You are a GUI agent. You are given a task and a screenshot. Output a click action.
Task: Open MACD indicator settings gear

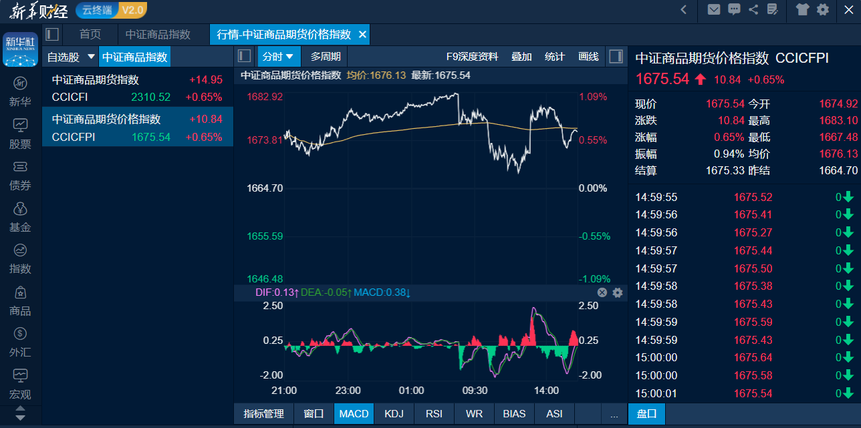pyautogui.click(x=618, y=292)
